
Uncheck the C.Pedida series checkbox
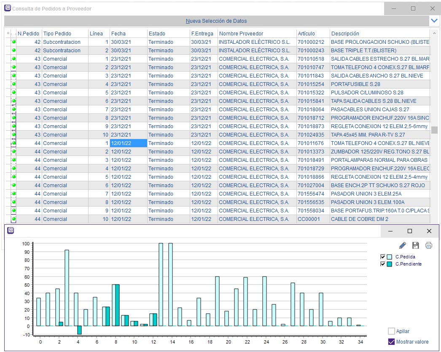tap(383, 257)
